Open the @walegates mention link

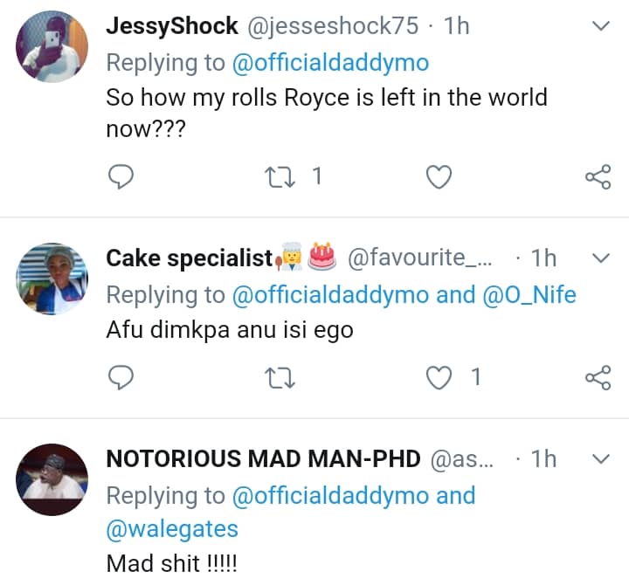[172, 529]
